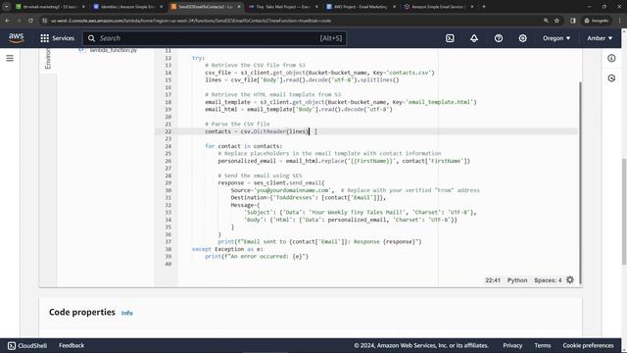Click 'contacts.csv' string on line 14
The width and height of the screenshot is (627, 353).
click(410, 73)
